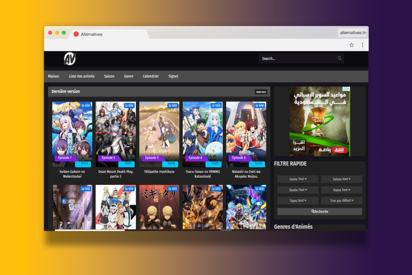Open the Tapez tout dropdown
412x275 pixels.
pyautogui.click(x=298, y=201)
